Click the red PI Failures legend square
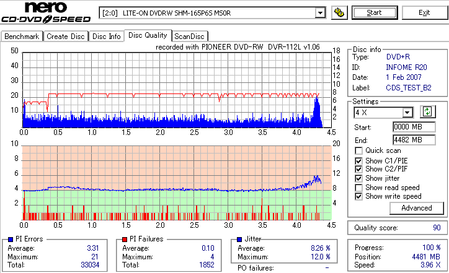Viewport: 449px width, 273px height. click(x=125, y=240)
